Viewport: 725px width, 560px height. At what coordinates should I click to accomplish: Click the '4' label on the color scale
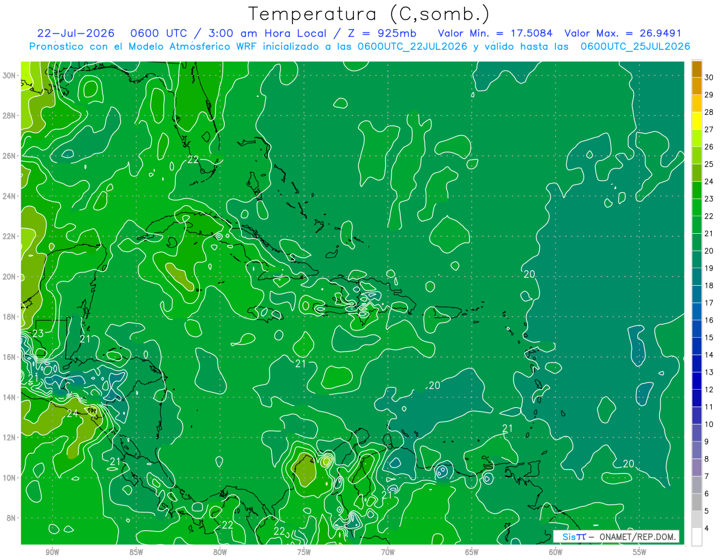(707, 529)
